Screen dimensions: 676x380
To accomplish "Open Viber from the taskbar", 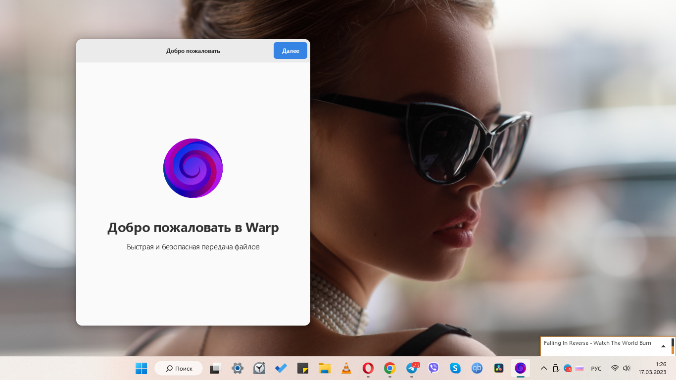I will (434, 368).
